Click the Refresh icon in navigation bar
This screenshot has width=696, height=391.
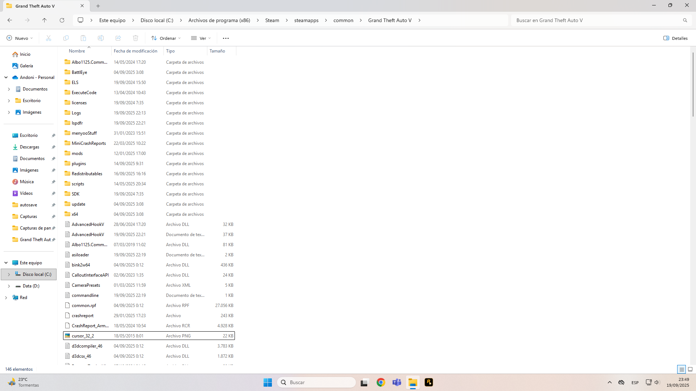62,20
